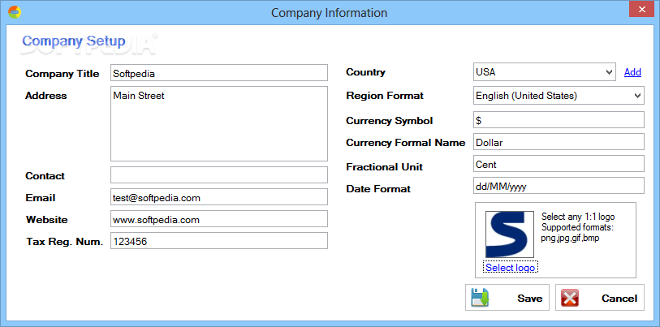The height and width of the screenshot is (327, 660).
Task: Click the Date Format field
Action: [559, 186]
